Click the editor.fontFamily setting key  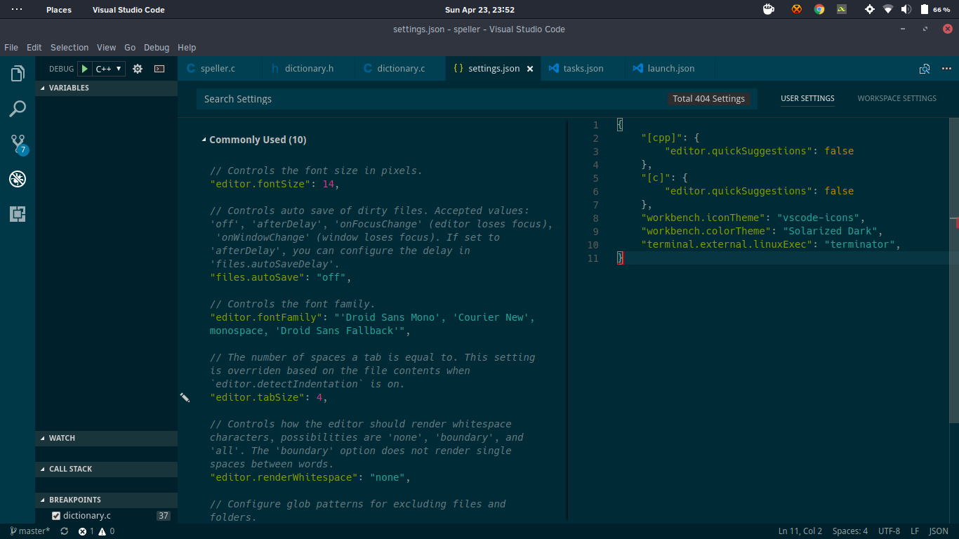coord(265,317)
